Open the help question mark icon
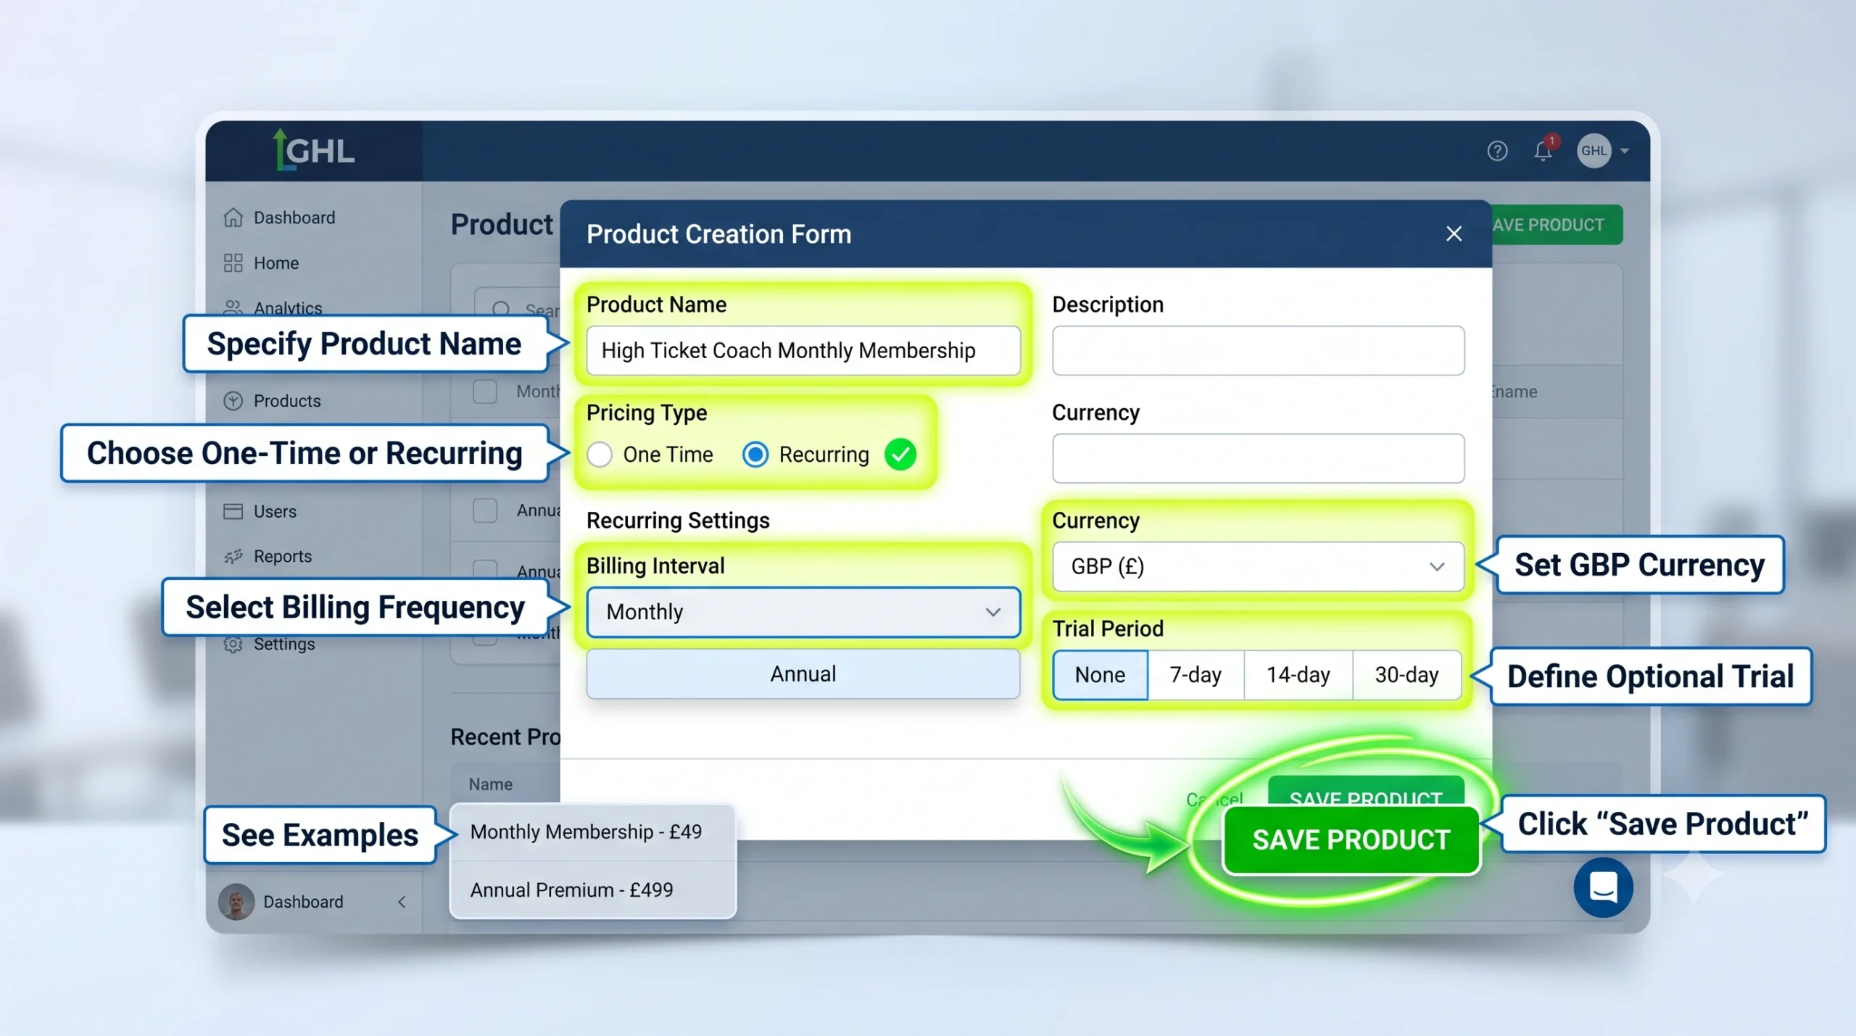Image resolution: width=1856 pixels, height=1036 pixels. point(1497,151)
